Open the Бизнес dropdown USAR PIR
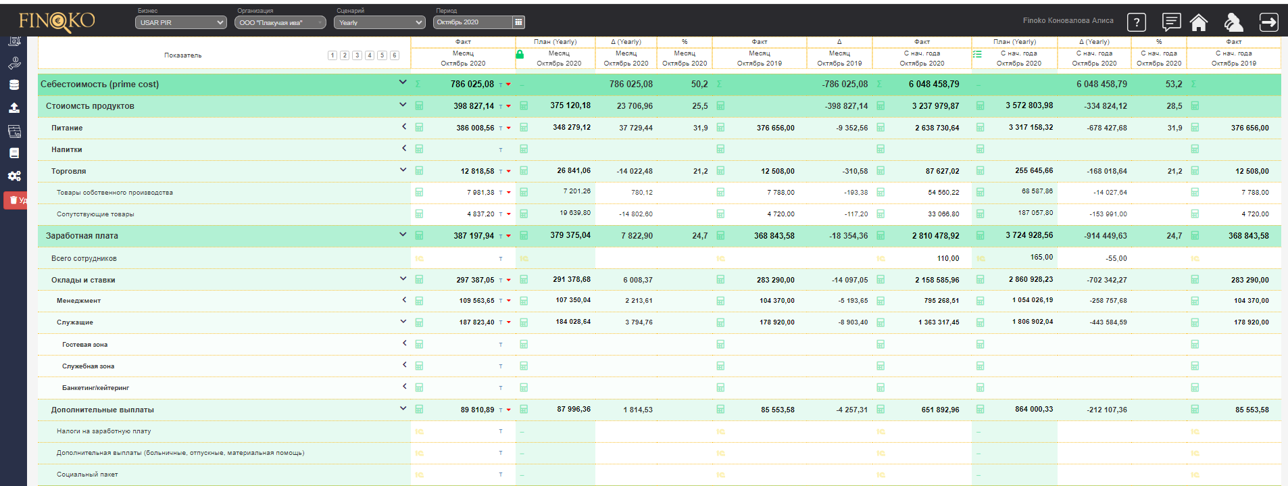 click(x=181, y=22)
